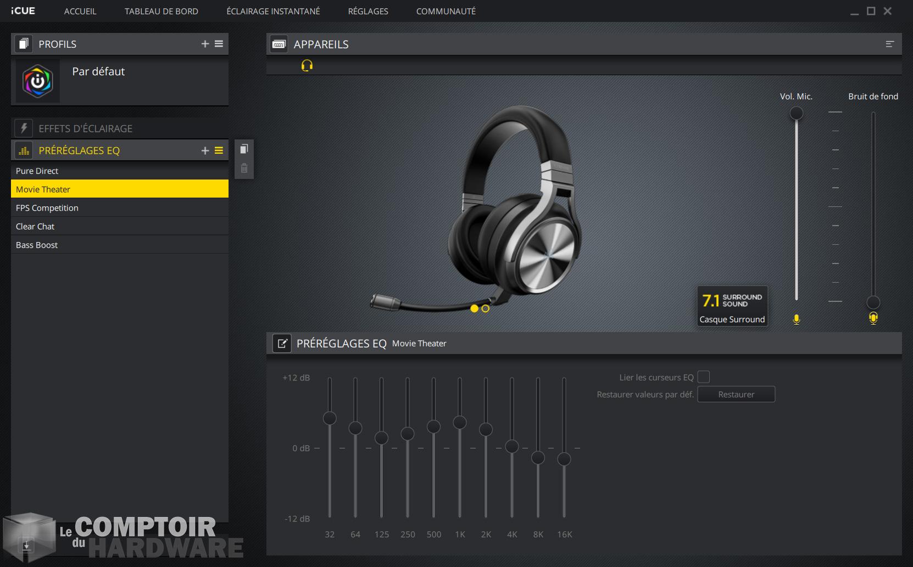Open the Préréglages EQ hamburger menu
The image size is (913, 567).
tap(219, 150)
